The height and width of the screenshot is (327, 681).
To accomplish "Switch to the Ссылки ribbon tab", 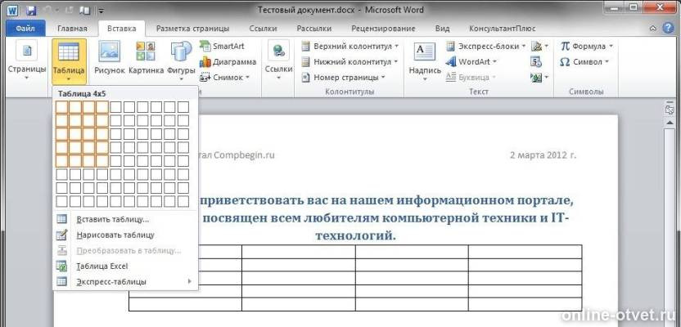I will [x=264, y=29].
